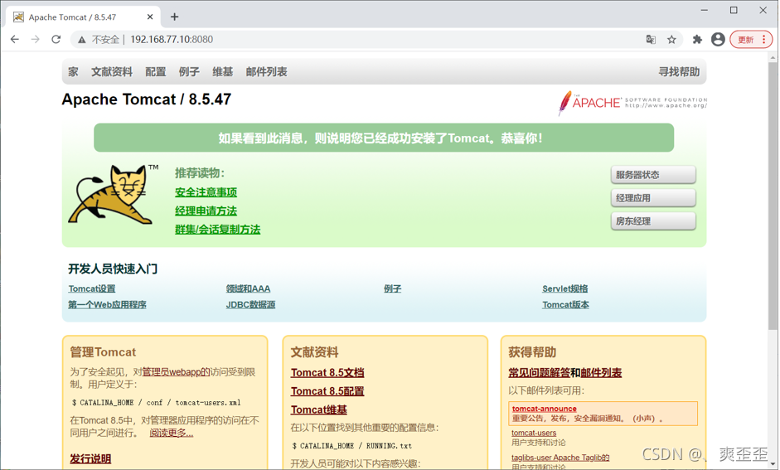Minimize the browser window
Screen dimensions: 780x470
[705, 10]
